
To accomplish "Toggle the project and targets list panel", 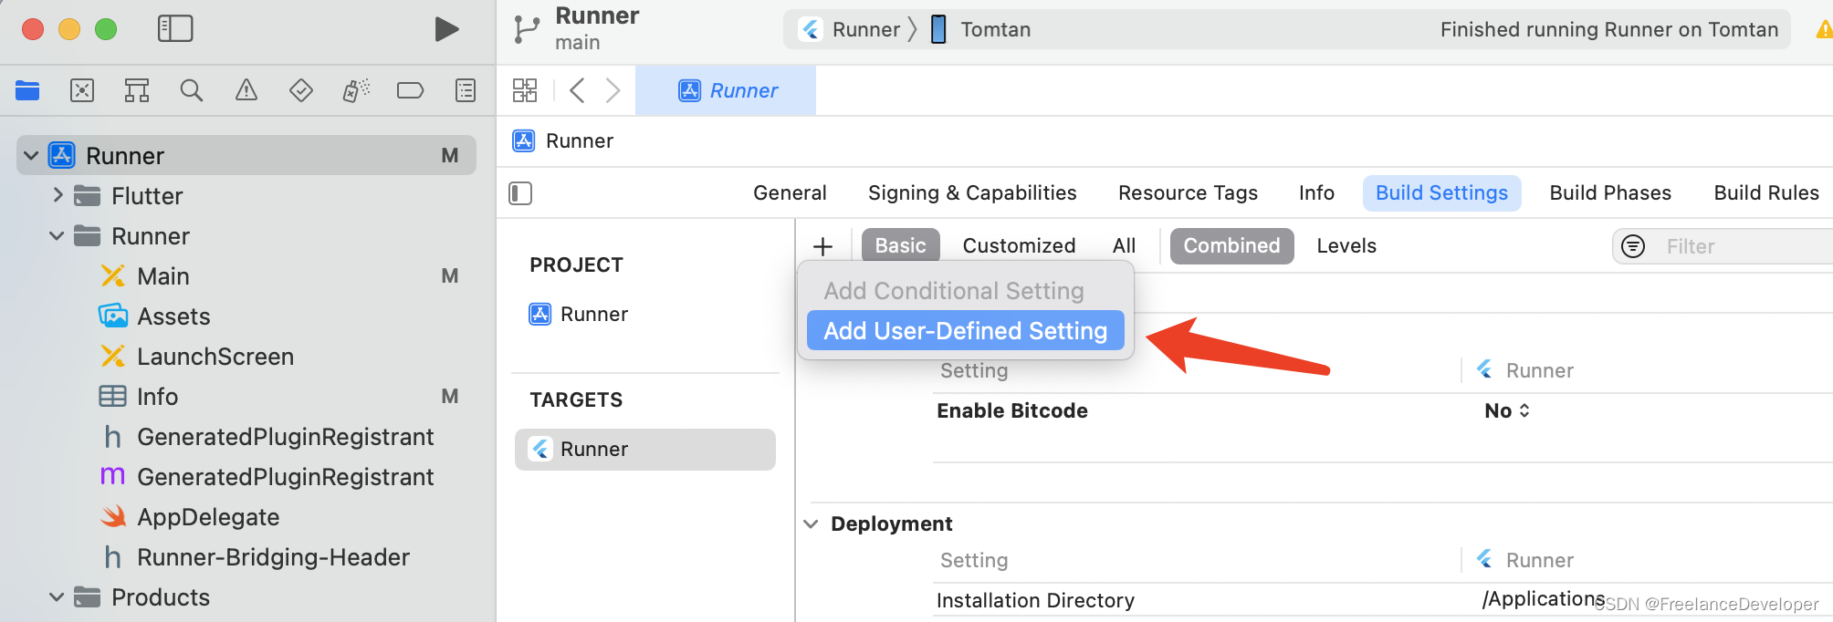I will click(520, 193).
